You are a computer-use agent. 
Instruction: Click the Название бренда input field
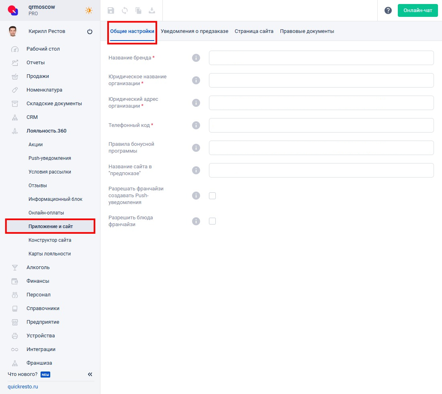point(321,58)
